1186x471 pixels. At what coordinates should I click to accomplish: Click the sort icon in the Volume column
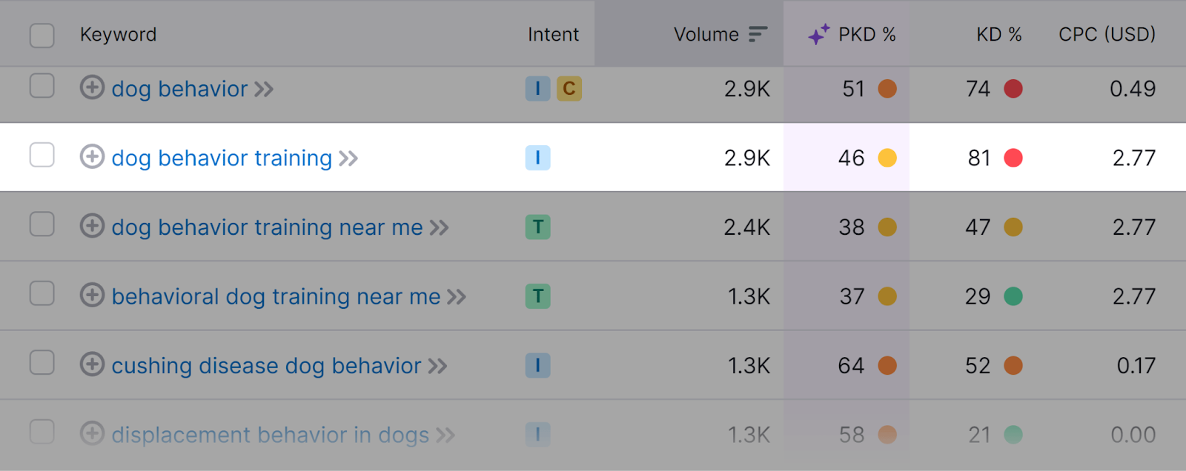(x=758, y=34)
